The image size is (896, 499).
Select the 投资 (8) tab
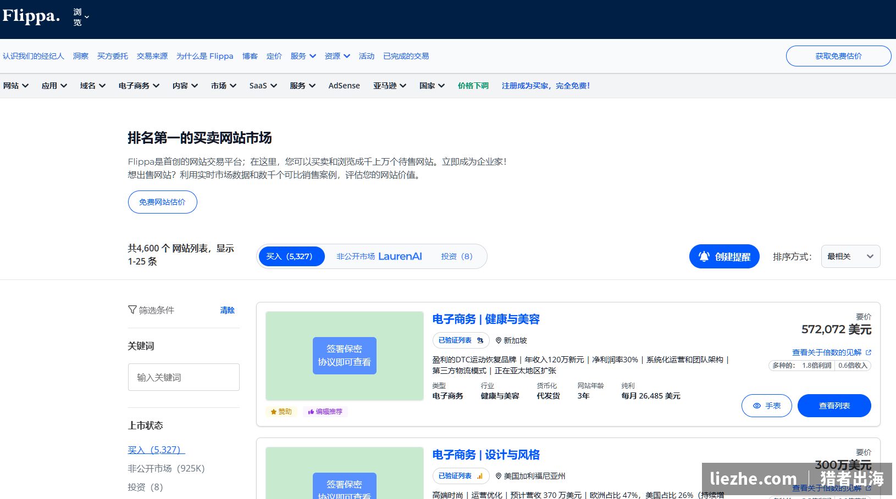click(x=457, y=256)
